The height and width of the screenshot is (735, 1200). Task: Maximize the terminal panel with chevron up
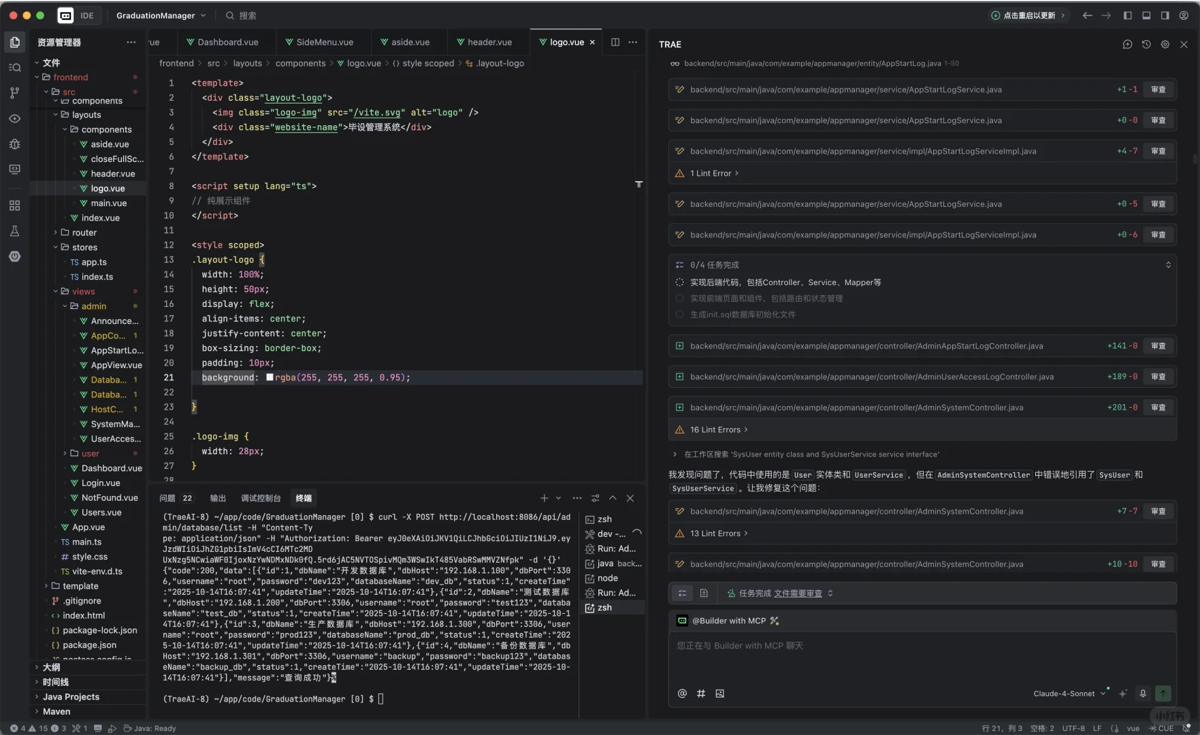coord(613,498)
